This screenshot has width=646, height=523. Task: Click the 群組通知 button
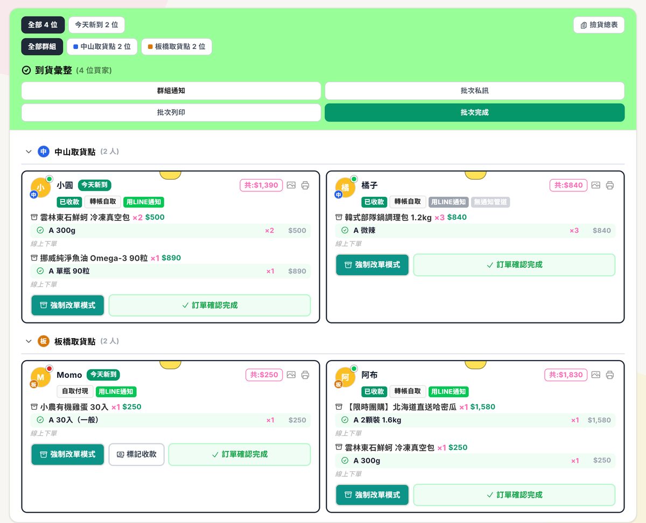(x=171, y=91)
